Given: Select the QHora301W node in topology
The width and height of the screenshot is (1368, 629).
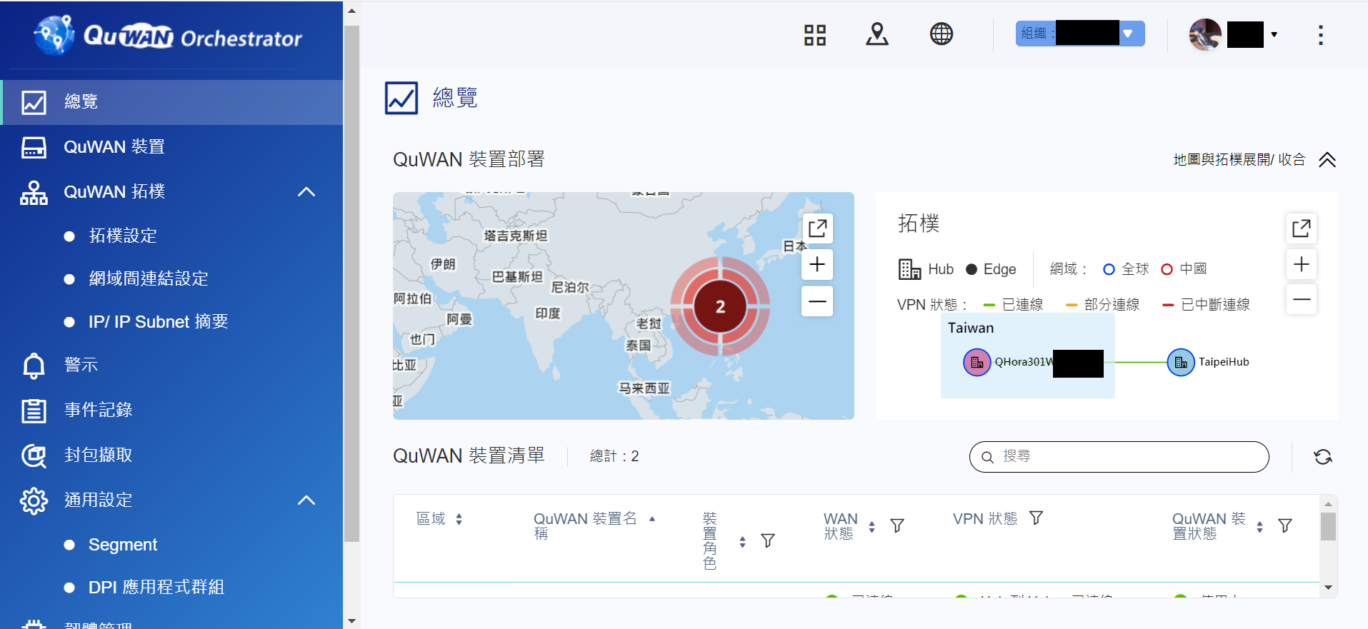Looking at the screenshot, I should pyautogui.click(x=977, y=362).
